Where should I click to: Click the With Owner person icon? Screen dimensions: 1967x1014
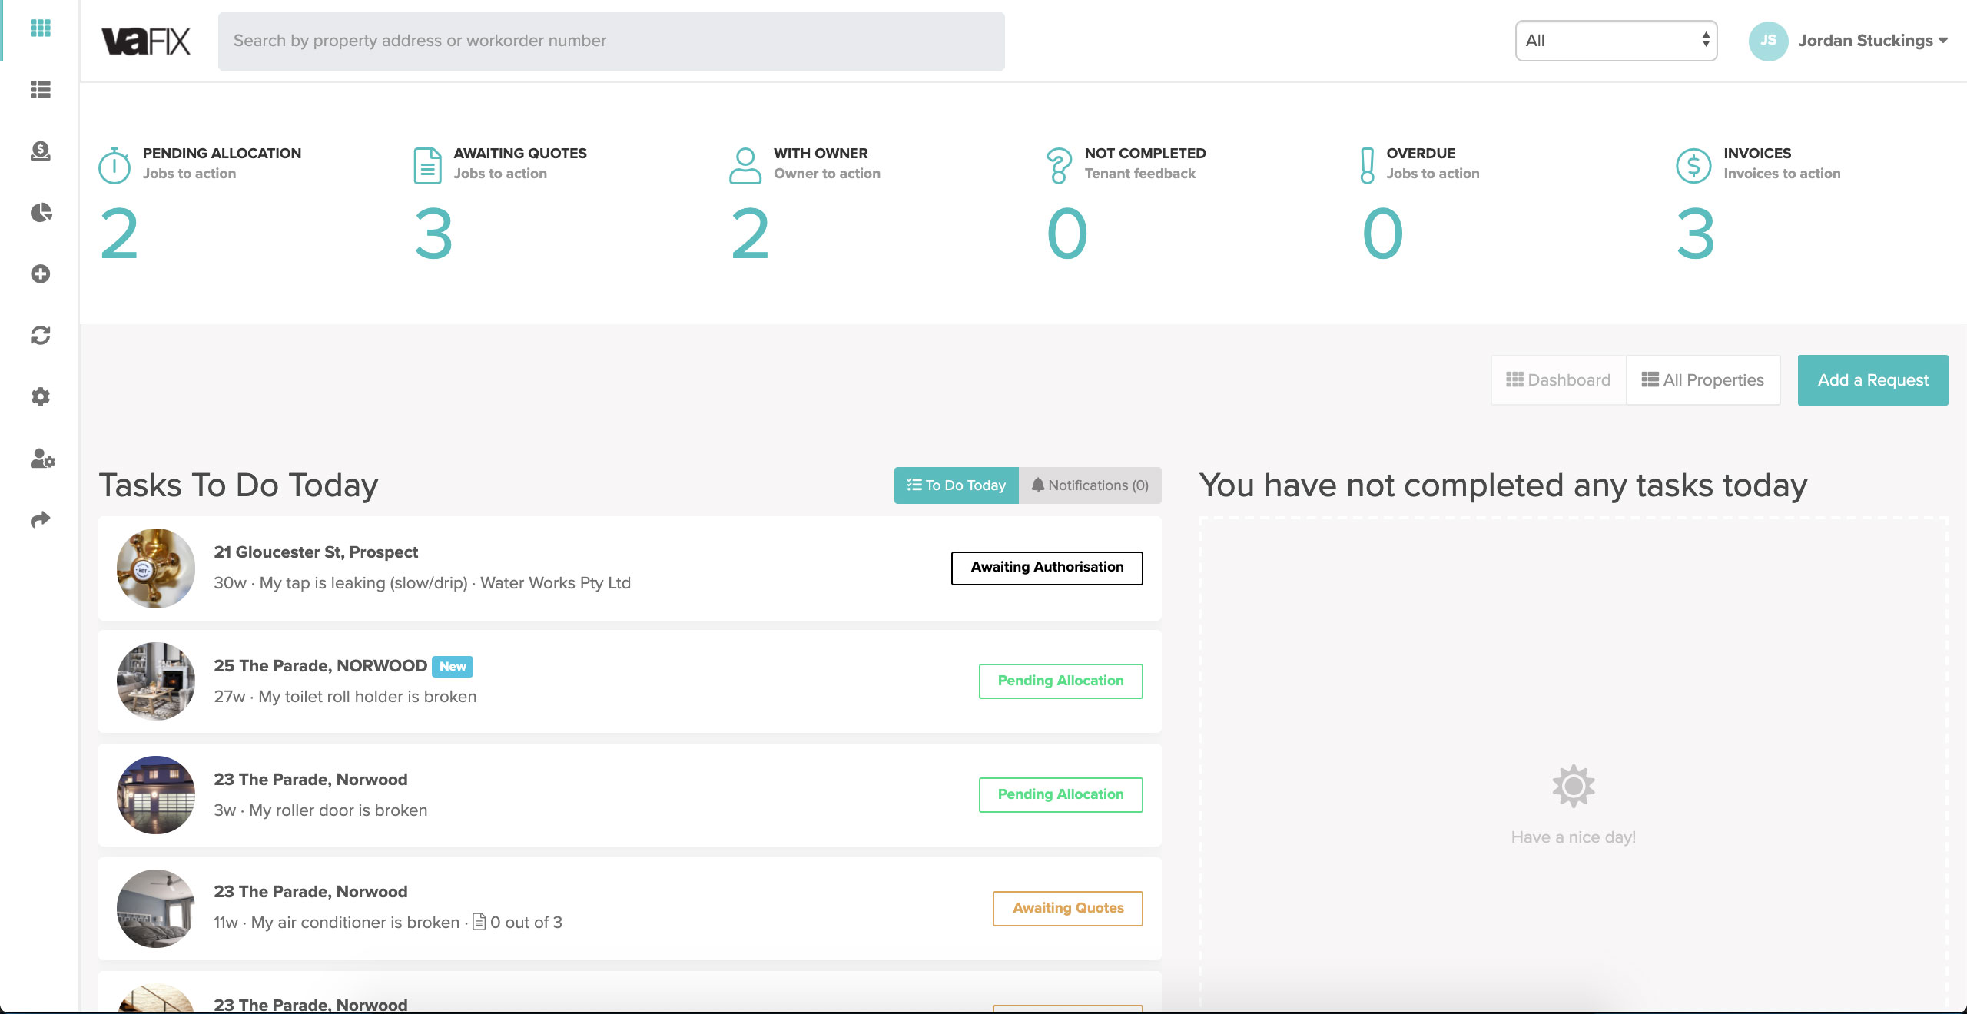pos(745,165)
